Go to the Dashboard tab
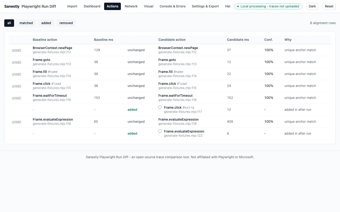The height and width of the screenshot is (212, 340). 92,6
